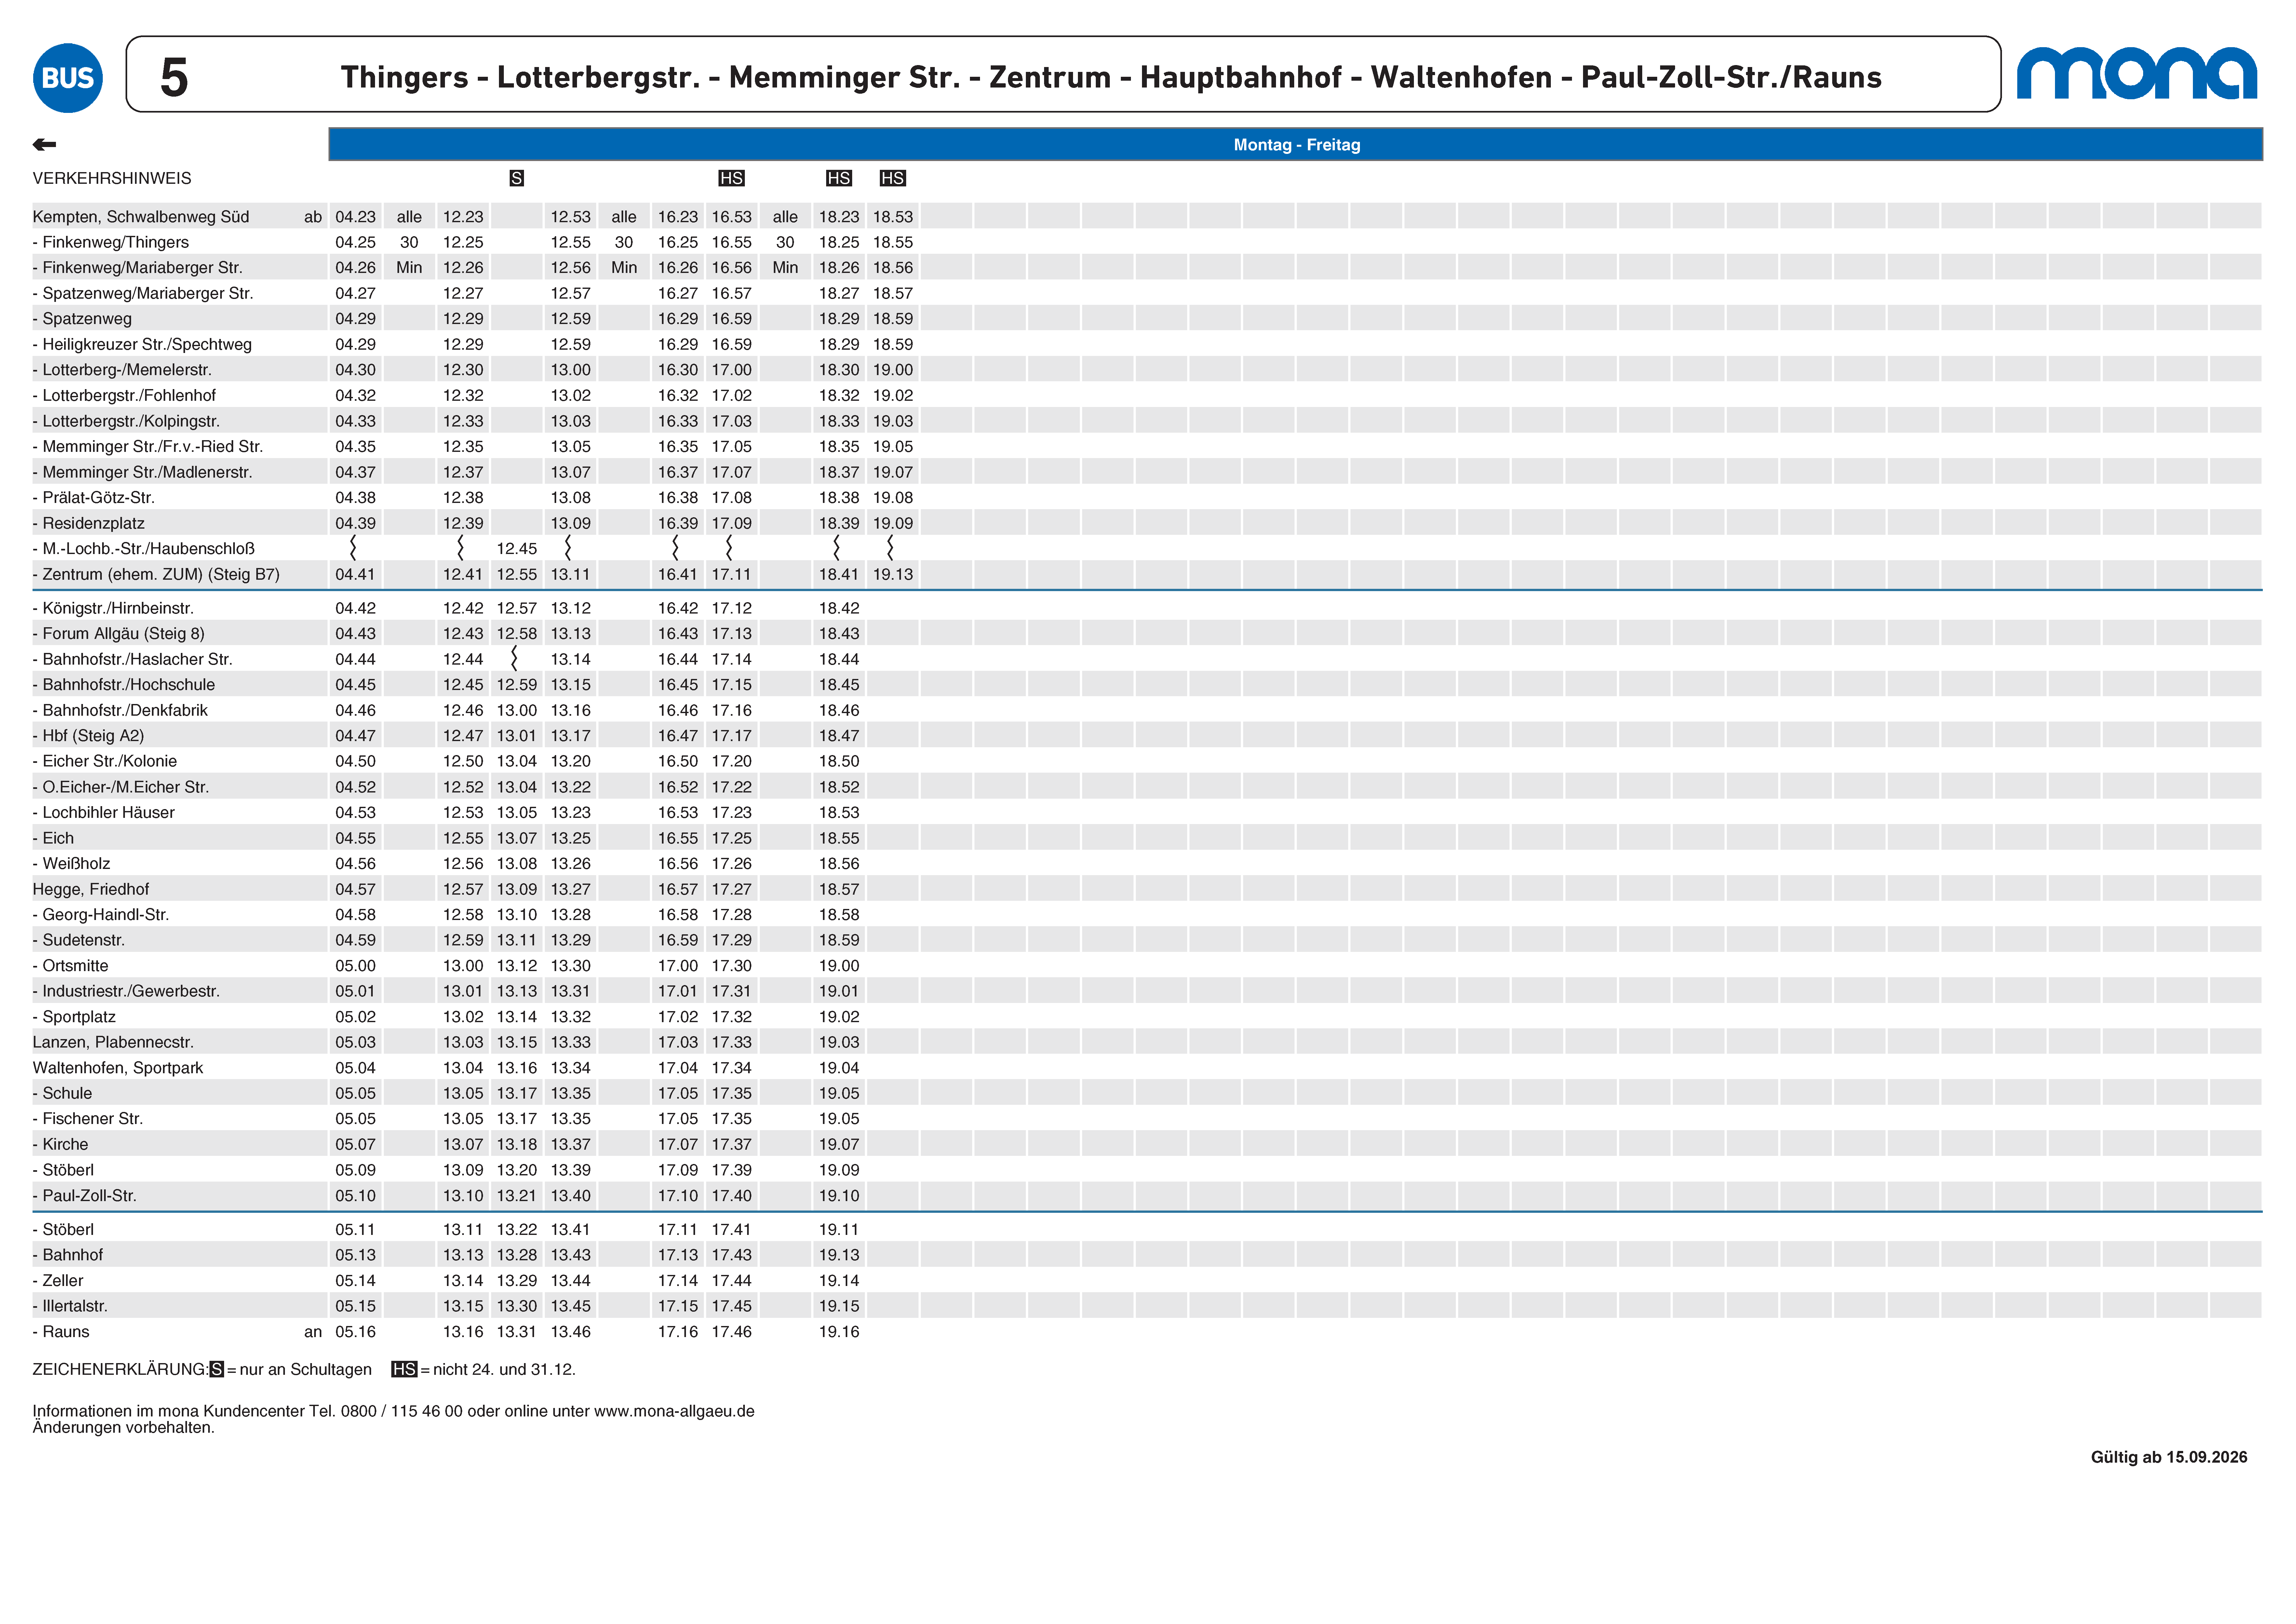Click the 12.45 time in the M.-Lochb.-Str./Haubenschloß row
The image size is (2296, 1624).
(517, 549)
